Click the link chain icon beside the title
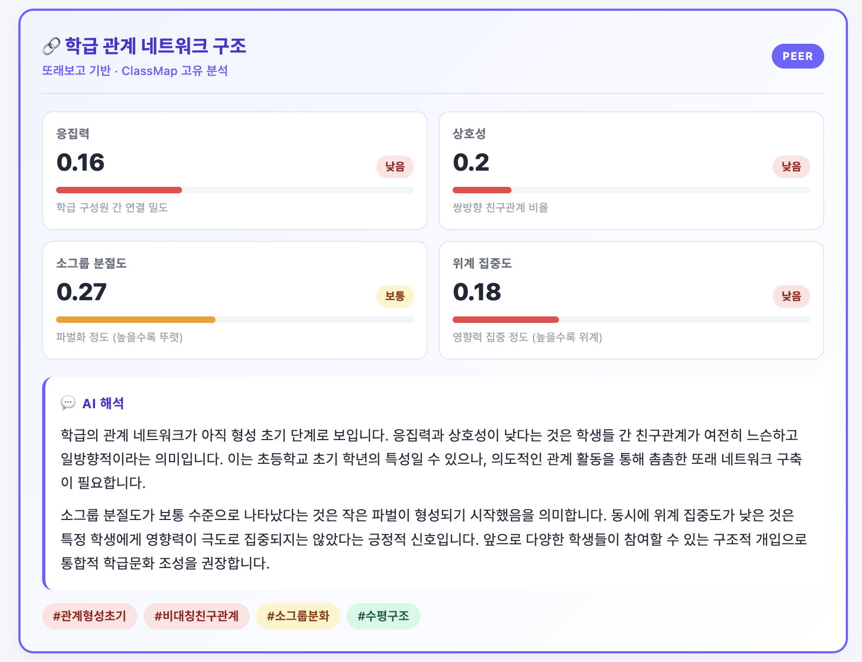 [x=51, y=46]
